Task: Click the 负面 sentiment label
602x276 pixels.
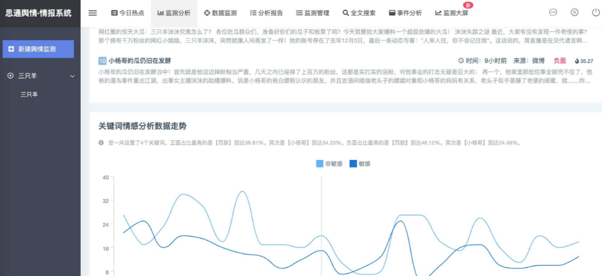Action: click(x=559, y=61)
